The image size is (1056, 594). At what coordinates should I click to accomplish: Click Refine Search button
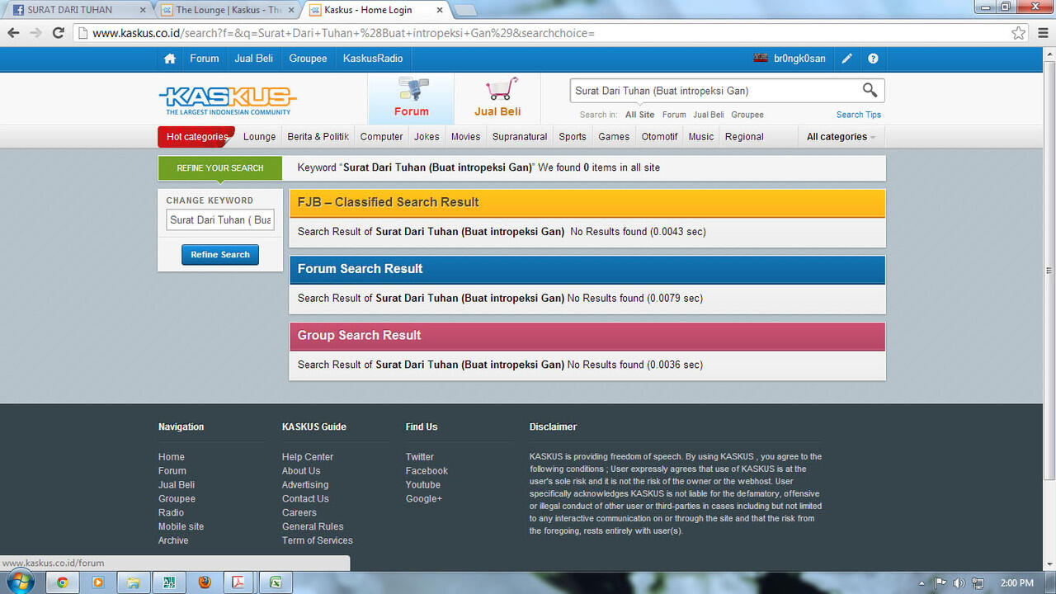click(x=220, y=255)
